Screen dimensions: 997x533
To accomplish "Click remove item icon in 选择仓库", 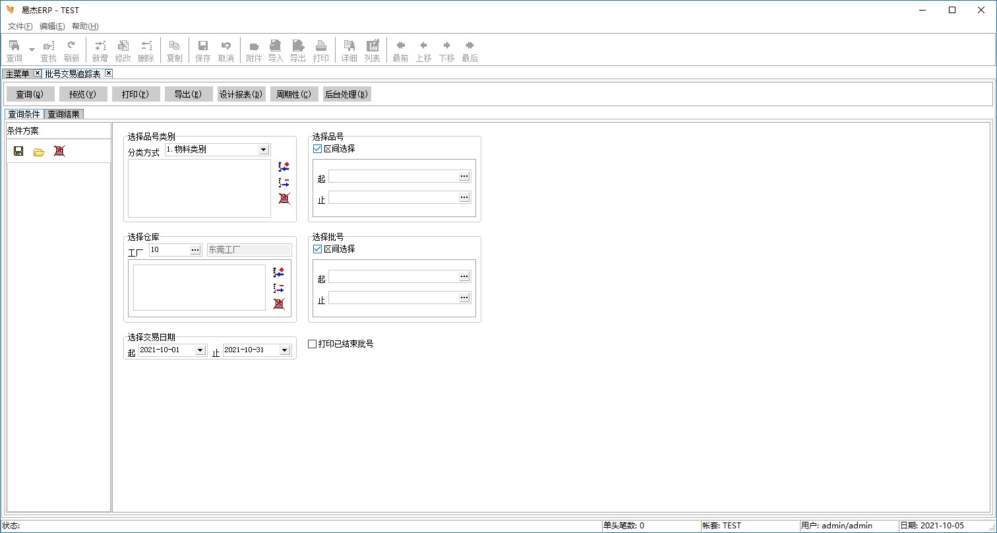I will [279, 288].
